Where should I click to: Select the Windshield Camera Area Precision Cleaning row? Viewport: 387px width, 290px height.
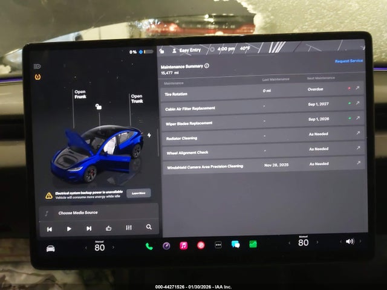(x=264, y=165)
